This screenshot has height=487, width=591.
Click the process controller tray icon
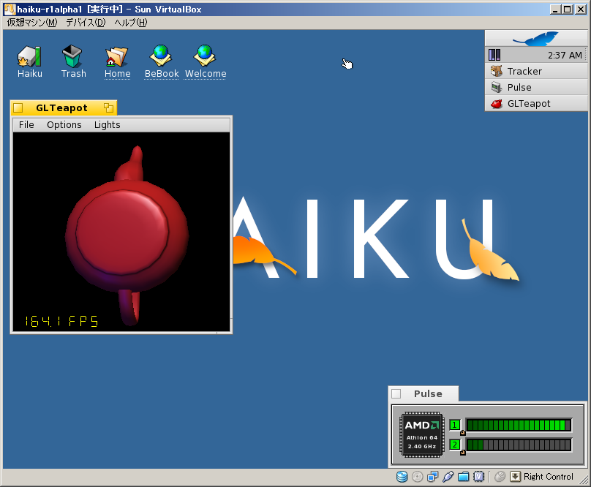point(494,55)
